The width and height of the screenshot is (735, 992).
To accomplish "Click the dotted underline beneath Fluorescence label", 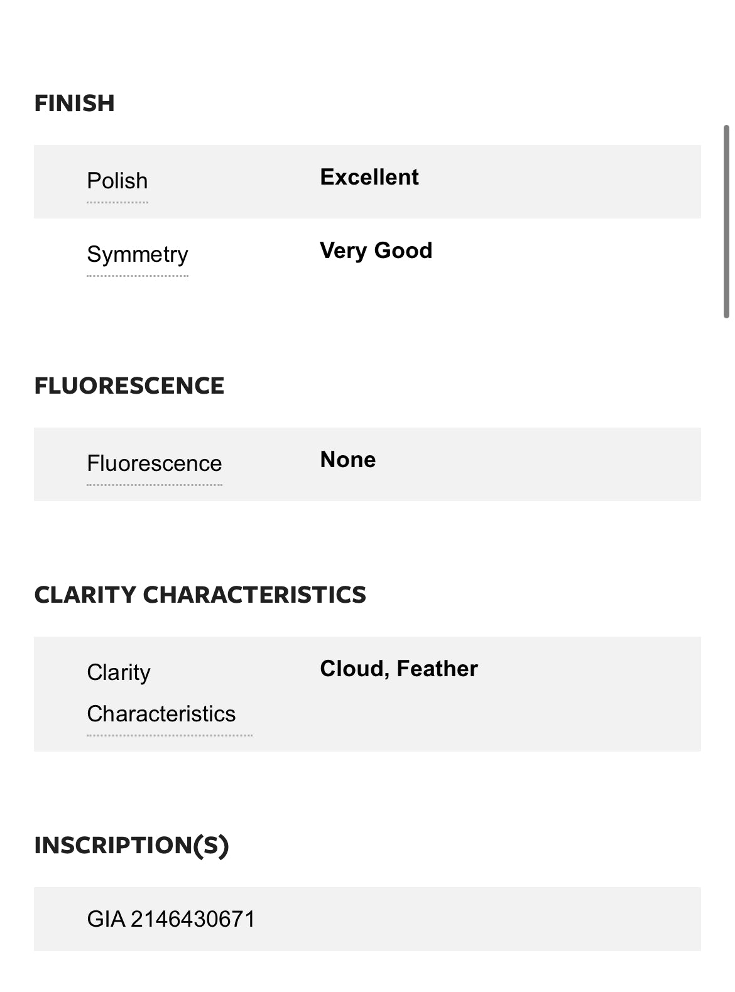I will [x=155, y=485].
